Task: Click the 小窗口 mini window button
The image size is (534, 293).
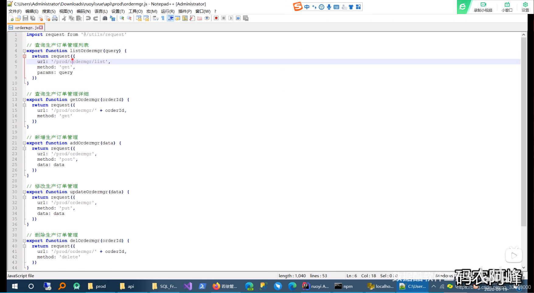Action: pyautogui.click(x=507, y=7)
